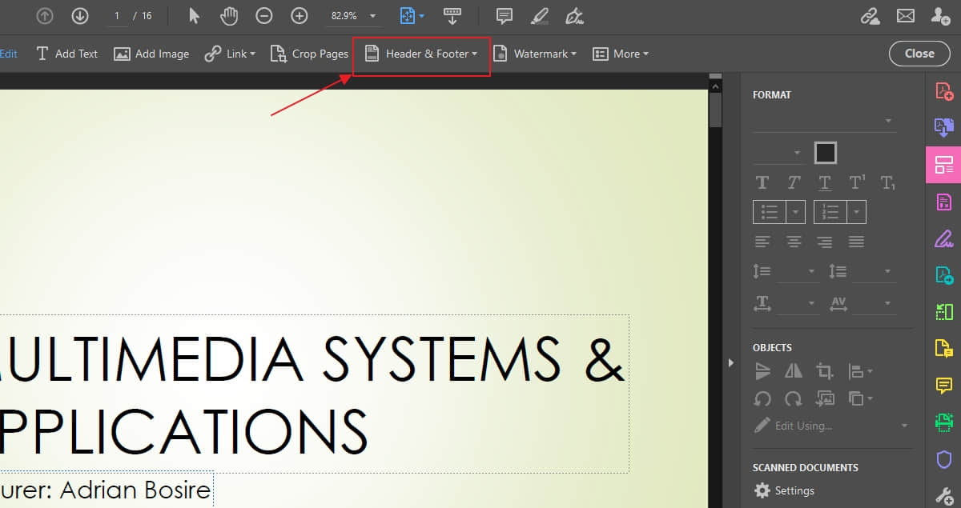Viewport: 961px width, 508px height.
Task: Collapse the right Format panel arrow
Action: 730,363
